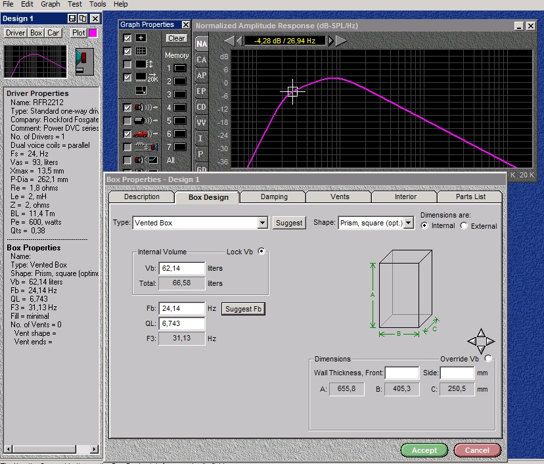Screen dimensions: 544x464
Task: Switch to the CA graph tab
Action: 201,60
